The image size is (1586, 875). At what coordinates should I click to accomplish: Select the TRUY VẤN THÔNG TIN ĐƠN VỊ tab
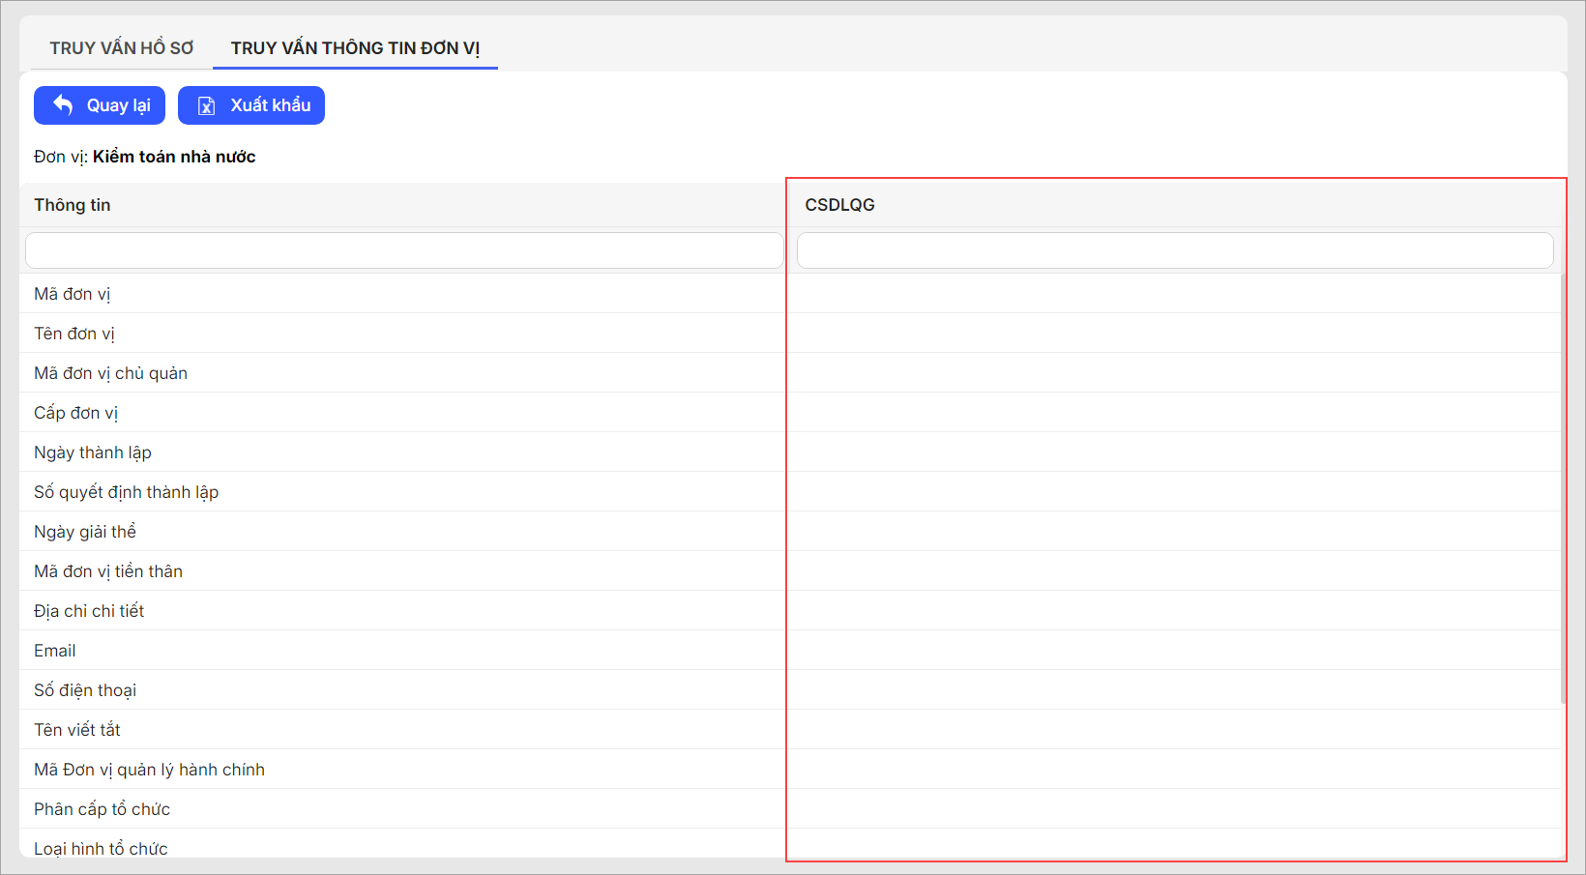coord(355,48)
